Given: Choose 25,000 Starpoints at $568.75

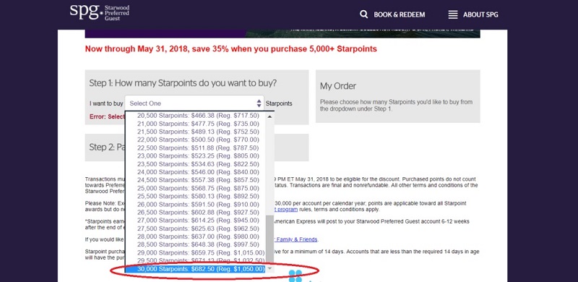Looking at the screenshot, I should [195, 188].
